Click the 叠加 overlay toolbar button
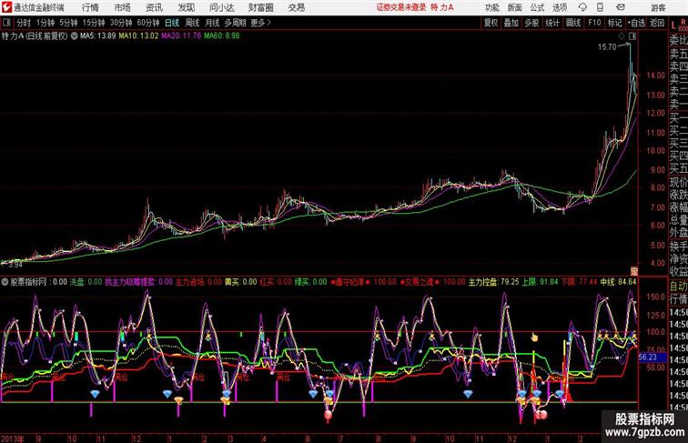 511,23
